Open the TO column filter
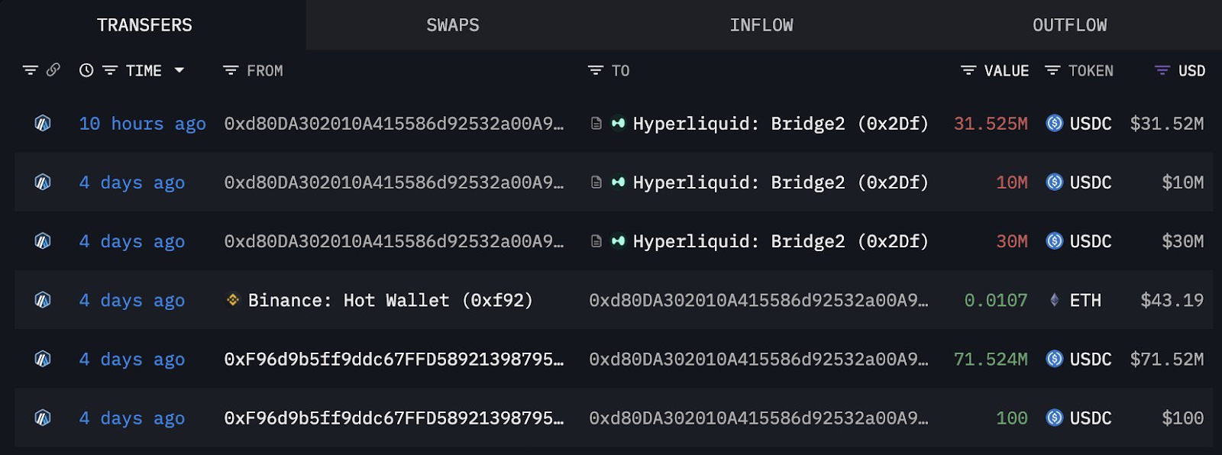This screenshot has height=455, width=1222. click(x=596, y=70)
